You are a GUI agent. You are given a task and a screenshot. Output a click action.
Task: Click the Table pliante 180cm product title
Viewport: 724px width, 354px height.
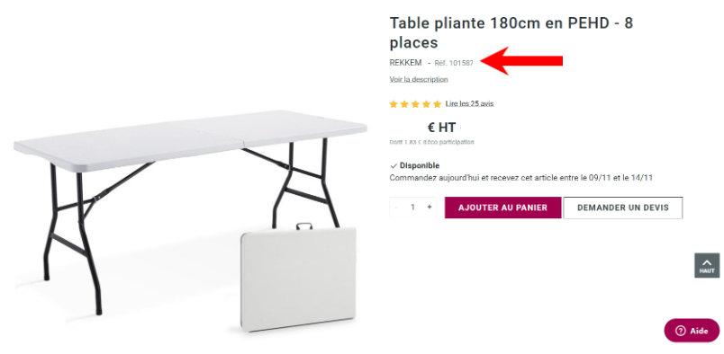[511, 32]
